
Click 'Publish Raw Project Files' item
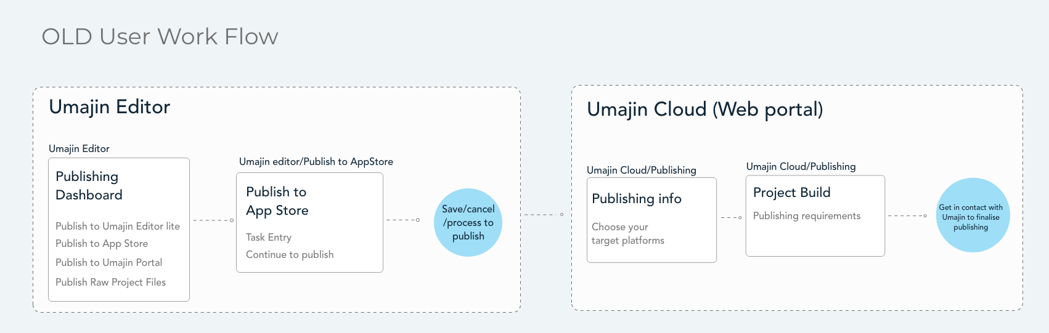(111, 282)
